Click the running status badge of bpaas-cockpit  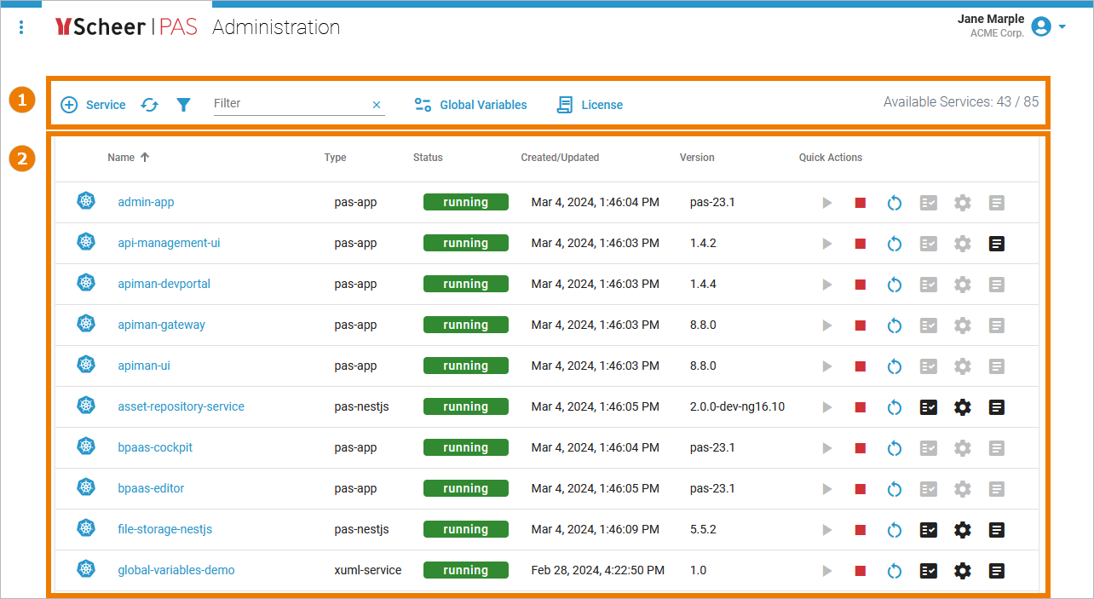(x=465, y=446)
